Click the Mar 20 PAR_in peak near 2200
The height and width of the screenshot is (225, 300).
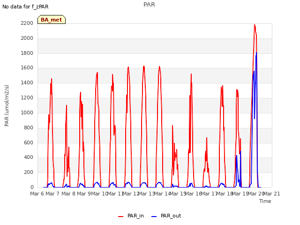255,25
